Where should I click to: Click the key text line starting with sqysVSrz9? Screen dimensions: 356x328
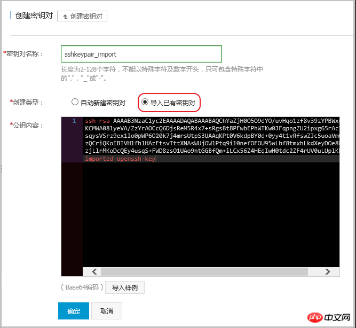click(x=212, y=136)
